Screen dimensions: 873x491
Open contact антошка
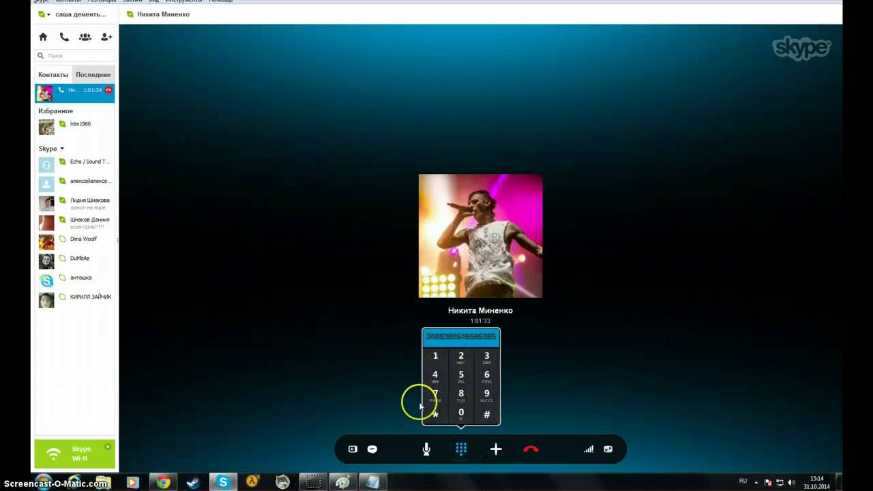[75, 280]
